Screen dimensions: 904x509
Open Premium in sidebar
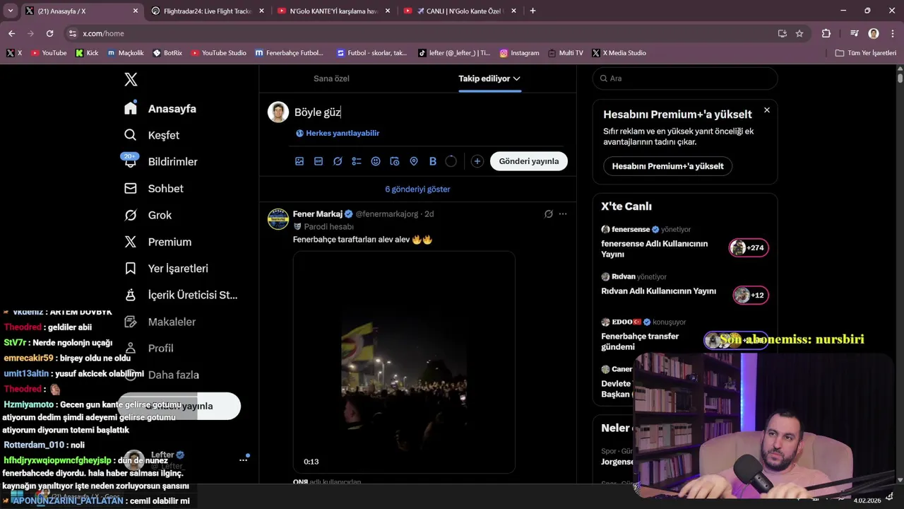pos(157,242)
